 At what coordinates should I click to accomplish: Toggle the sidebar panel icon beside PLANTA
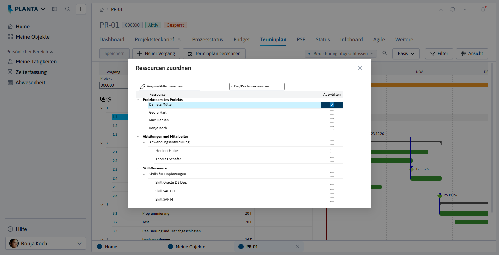pos(55,9)
